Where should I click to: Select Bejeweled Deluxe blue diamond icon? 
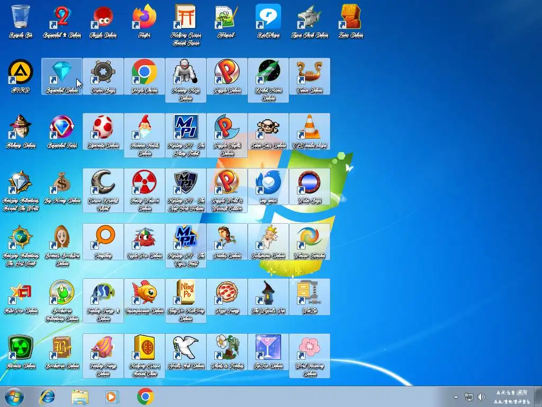click(x=62, y=76)
